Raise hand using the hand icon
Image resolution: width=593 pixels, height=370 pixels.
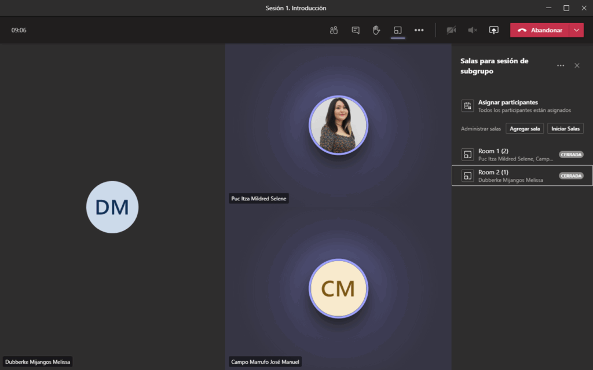376,30
